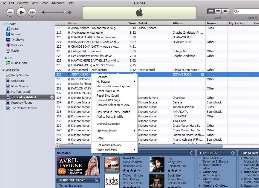Screen dimensions: 259x188
Task: Choose Get Info from context menu
Action: pyautogui.click(x=102, y=77)
